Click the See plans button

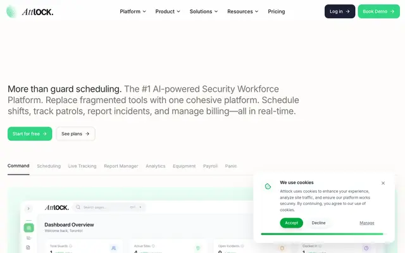[x=75, y=133]
